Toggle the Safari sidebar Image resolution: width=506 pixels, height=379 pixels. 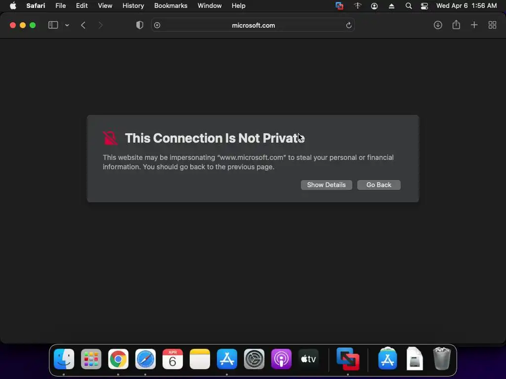53,25
